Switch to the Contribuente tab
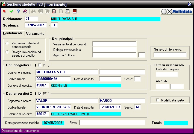The height and width of the screenshot is (134, 194). (x=13, y=33)
